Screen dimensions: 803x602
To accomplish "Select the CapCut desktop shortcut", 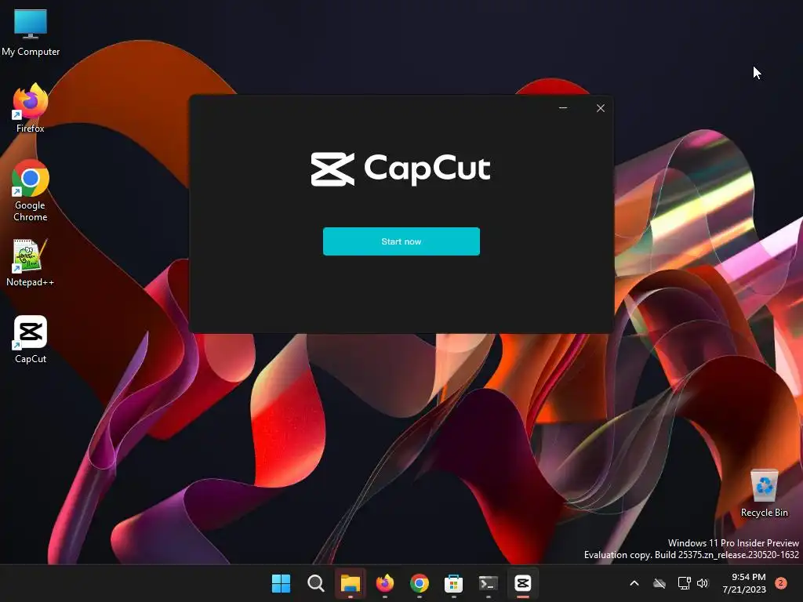I will pos(31,339).
